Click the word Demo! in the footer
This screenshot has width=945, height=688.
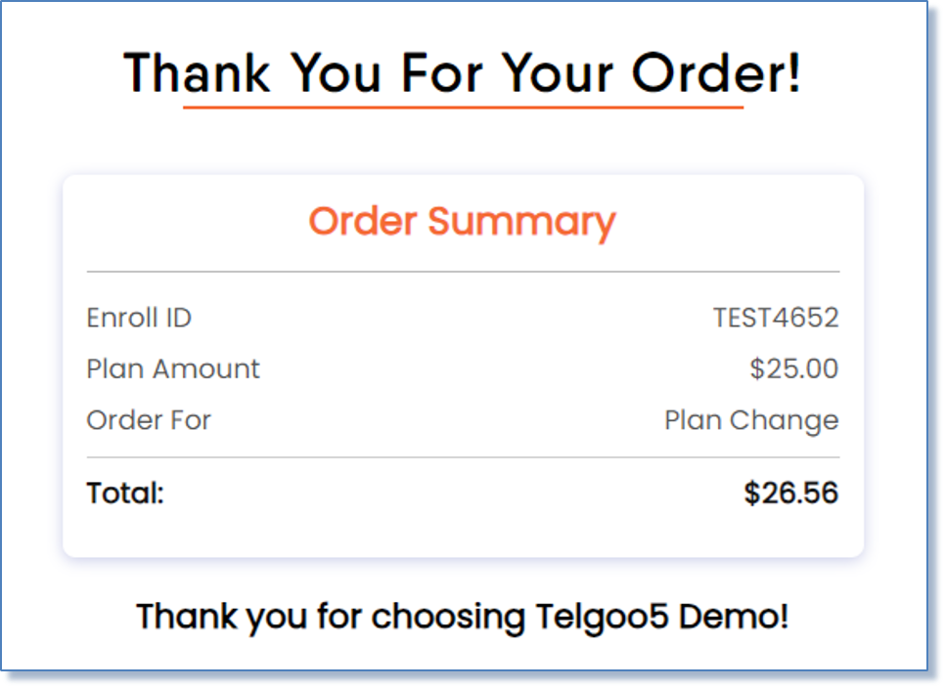[x=734, y=616]
